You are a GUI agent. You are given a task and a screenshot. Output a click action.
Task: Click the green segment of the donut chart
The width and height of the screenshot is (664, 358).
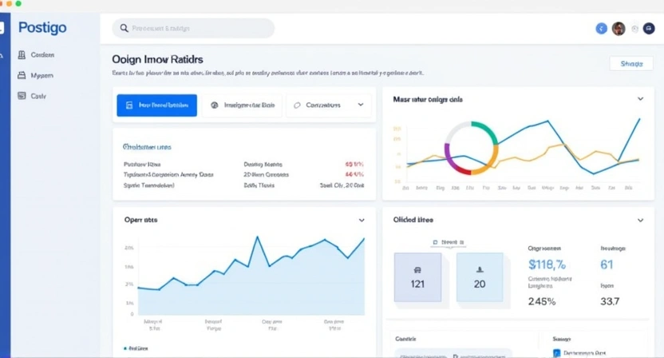486,129
